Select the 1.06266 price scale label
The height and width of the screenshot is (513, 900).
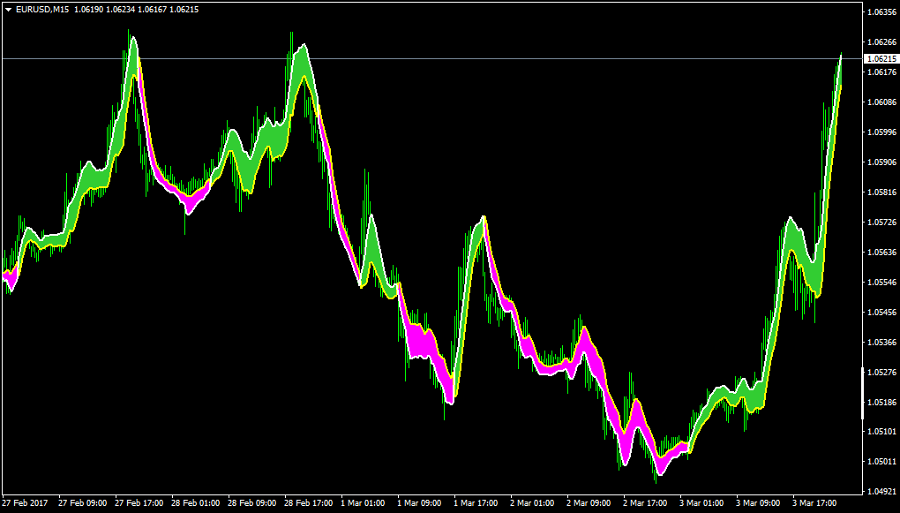[x=881, y=41]
